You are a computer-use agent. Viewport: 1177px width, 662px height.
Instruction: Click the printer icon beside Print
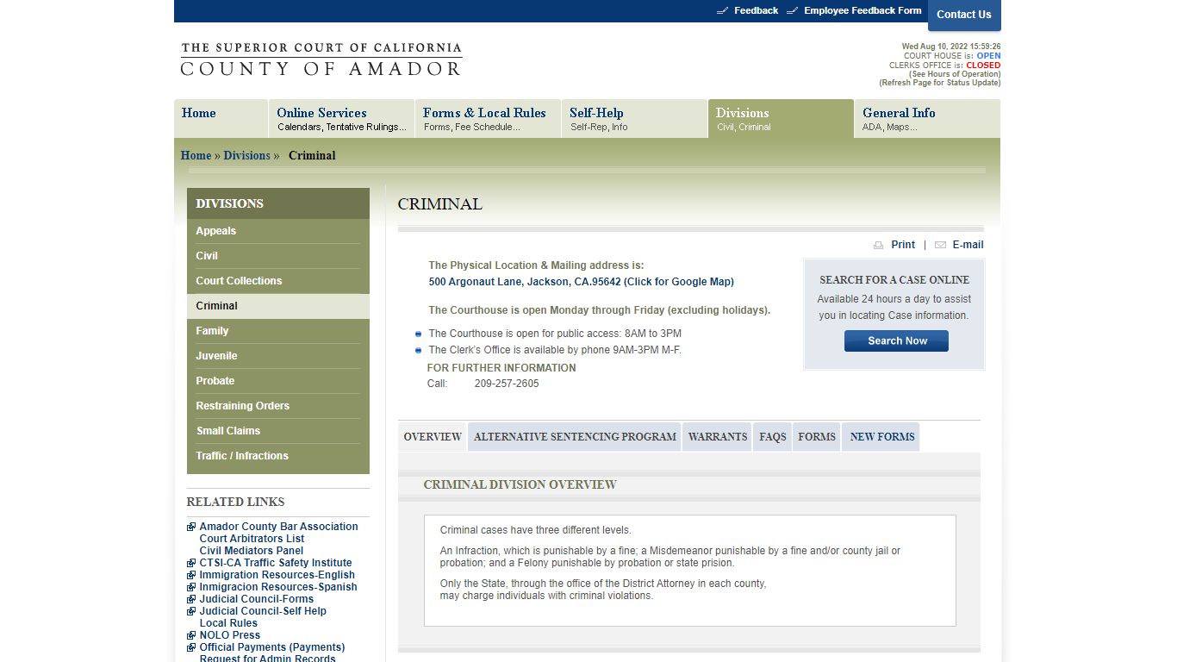coord(878,245)
